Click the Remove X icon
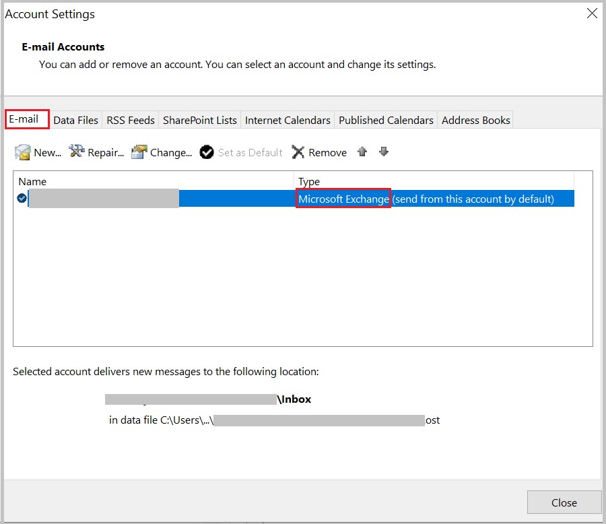The height and width of the screenshot is (524, 606). tap(298, 152)
